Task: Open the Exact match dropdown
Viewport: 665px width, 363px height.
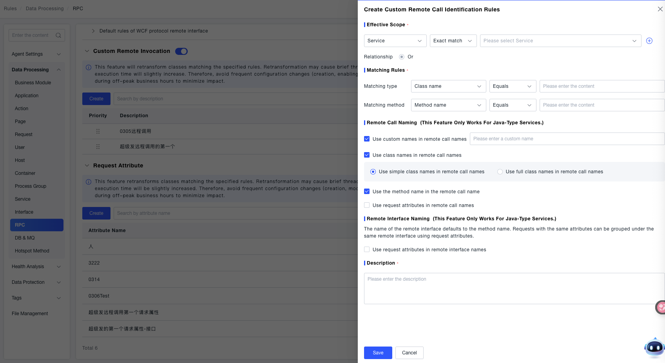Action: tap(453, 41)
